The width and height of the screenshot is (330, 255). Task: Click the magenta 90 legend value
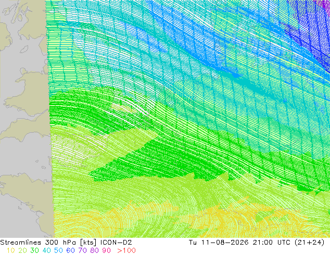(107, 250)
